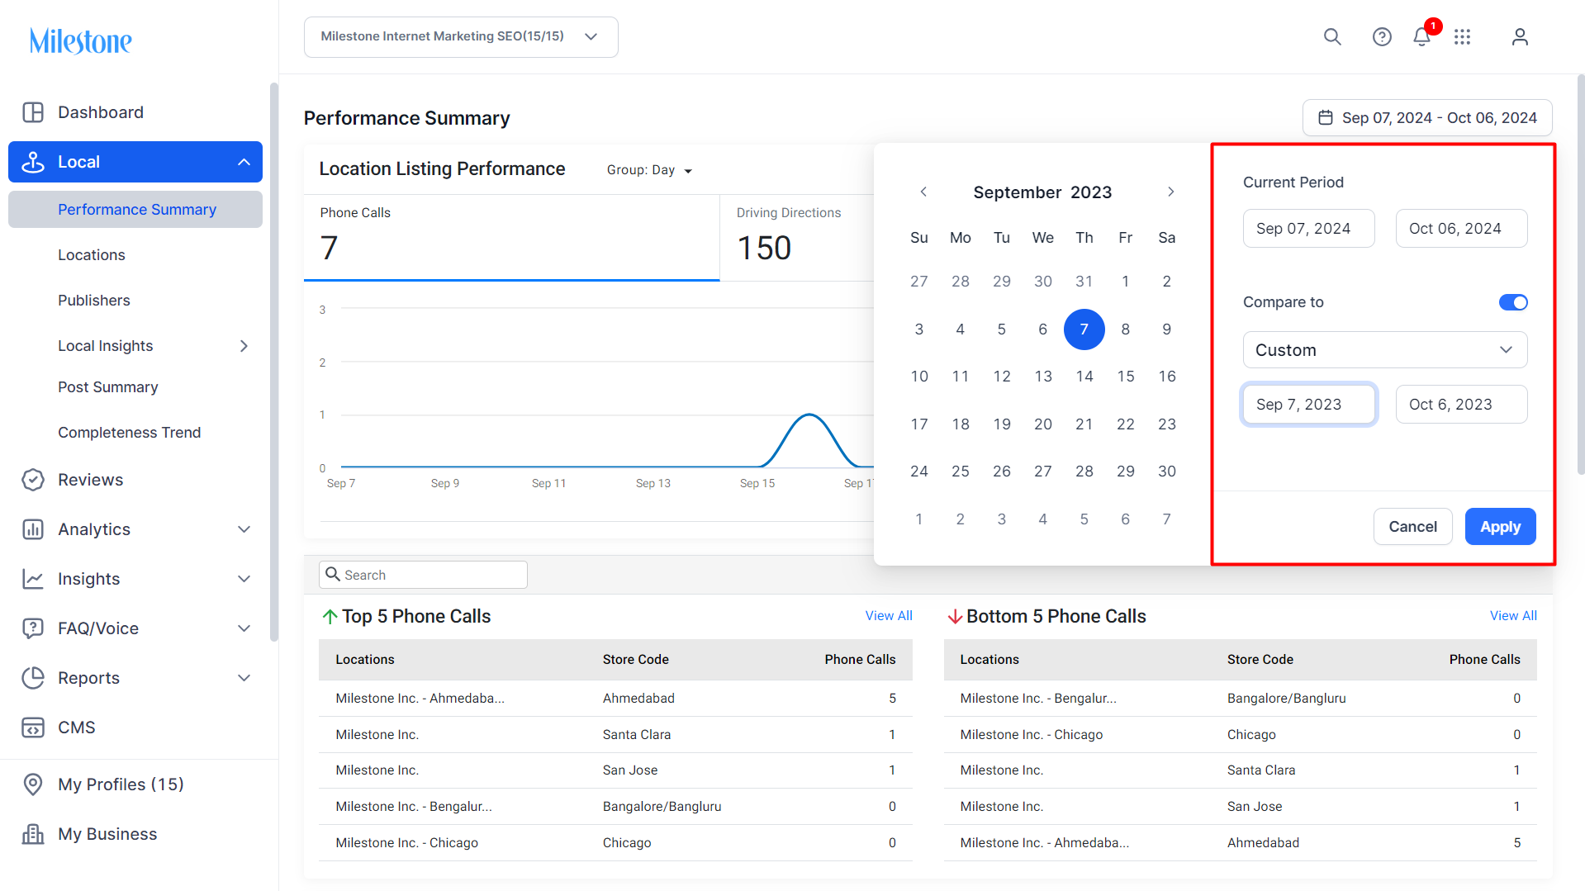Open the notifications bell
Screen dimensions: 1585x891
pos(1421,37)
